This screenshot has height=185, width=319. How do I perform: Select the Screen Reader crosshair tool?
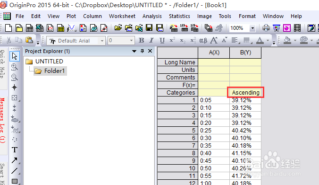click(x=14, y=88)
